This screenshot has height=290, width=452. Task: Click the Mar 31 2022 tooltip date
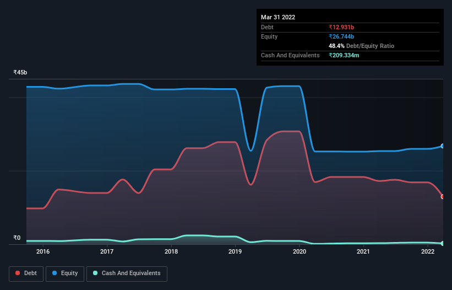(x=278, y=17)
